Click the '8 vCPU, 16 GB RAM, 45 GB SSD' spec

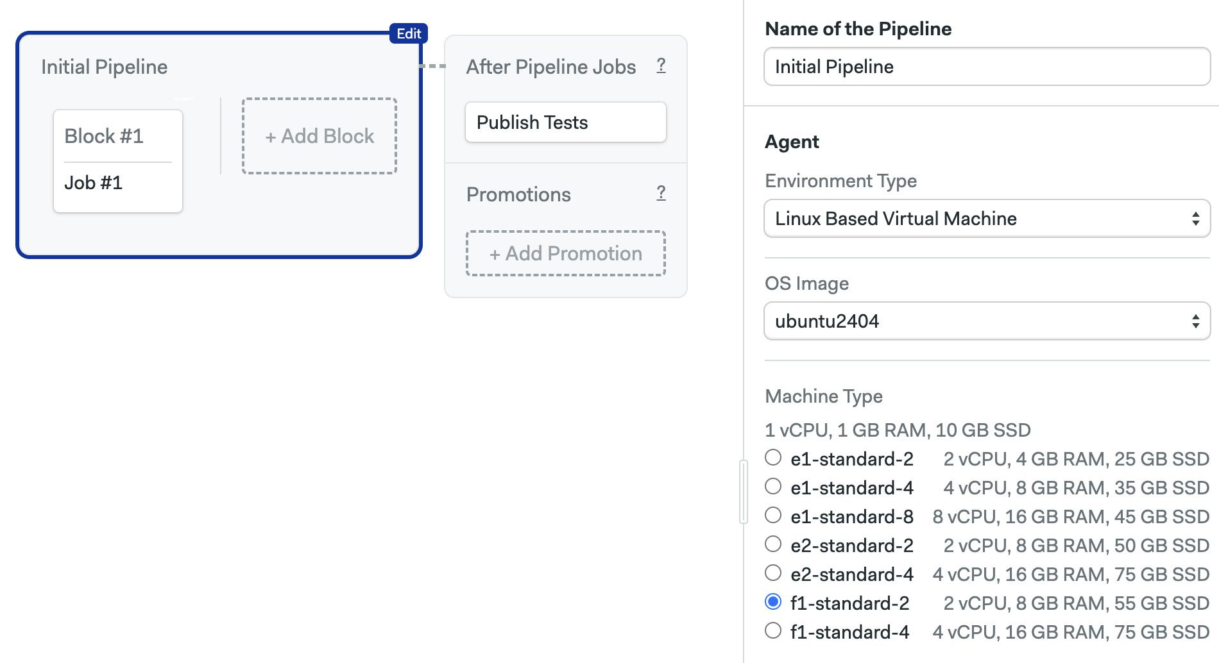click(x=1071, y=517)
